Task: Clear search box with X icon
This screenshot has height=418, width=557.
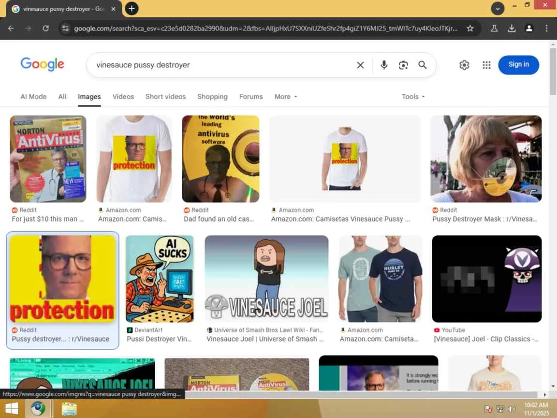Action: 360,65
